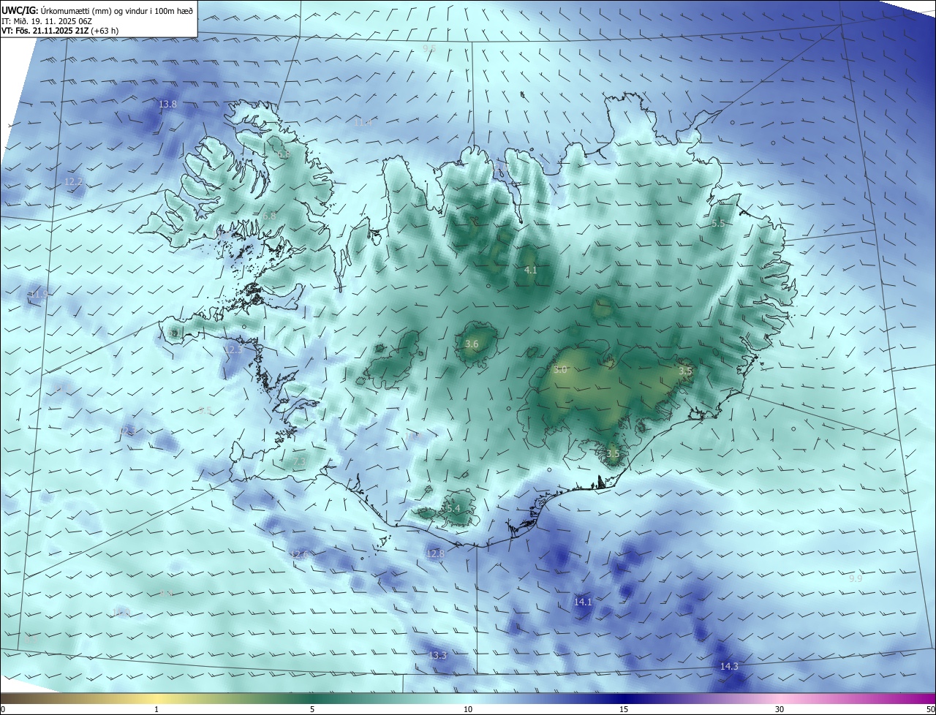Viewport: 936px width, 715px height.
Task: Click the 14.3 value label on the map
Action: click(729, 667)
